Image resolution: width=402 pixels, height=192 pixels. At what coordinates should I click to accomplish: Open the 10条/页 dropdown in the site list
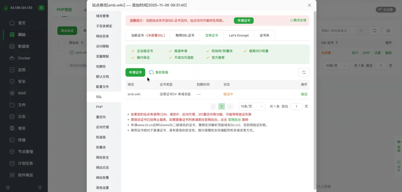coord(337,65)
